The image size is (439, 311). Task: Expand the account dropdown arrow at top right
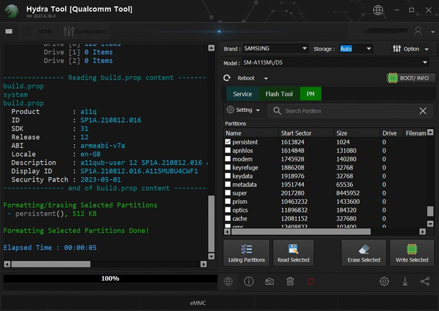[x=433, y=32]
